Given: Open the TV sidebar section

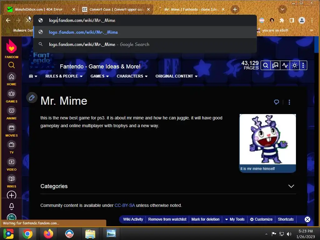Looking at the screenshot, I should (12, 147).
